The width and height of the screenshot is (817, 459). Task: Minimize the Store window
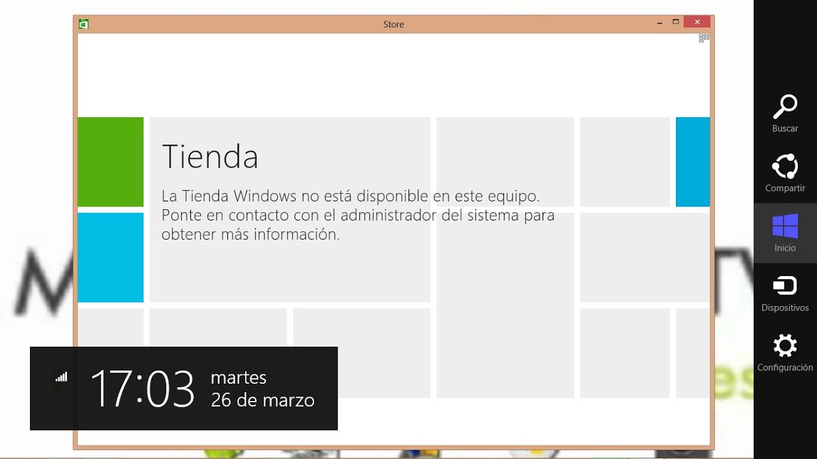point(660,23)
